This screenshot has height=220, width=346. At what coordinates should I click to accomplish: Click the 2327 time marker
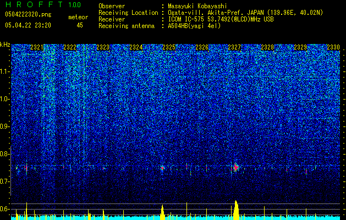[x=234, y=47]
